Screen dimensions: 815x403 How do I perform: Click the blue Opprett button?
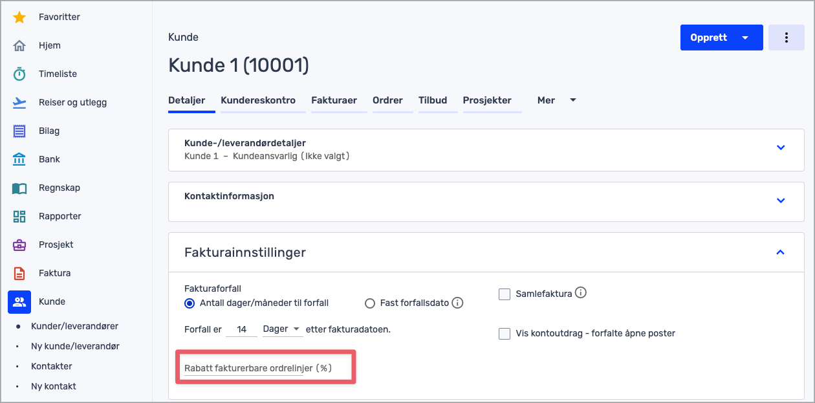709,38
